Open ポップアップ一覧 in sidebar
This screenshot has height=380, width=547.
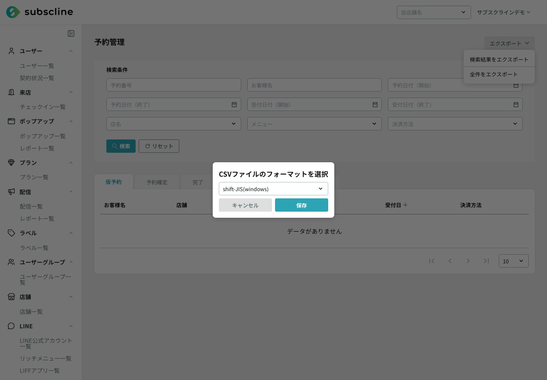pyautogui.click(x=43, y=136)
